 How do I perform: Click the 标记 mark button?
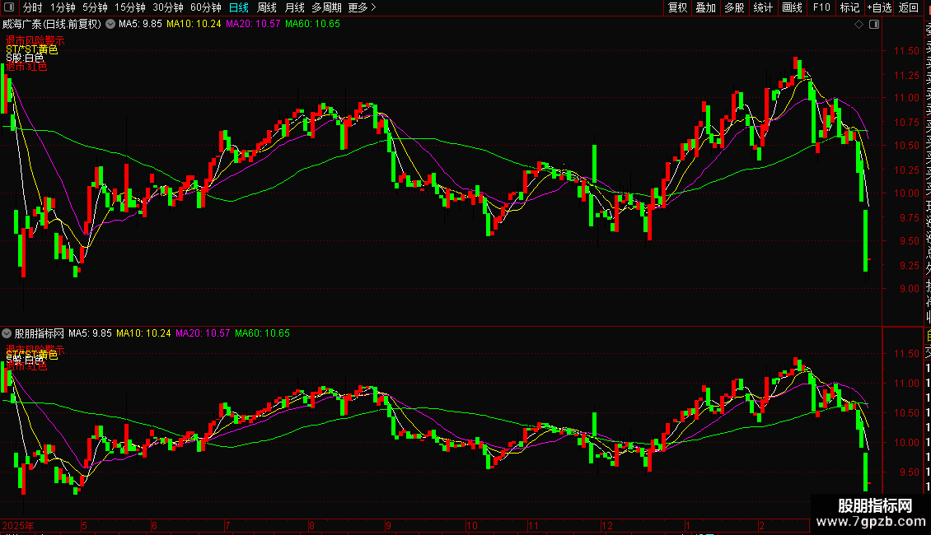849,7
